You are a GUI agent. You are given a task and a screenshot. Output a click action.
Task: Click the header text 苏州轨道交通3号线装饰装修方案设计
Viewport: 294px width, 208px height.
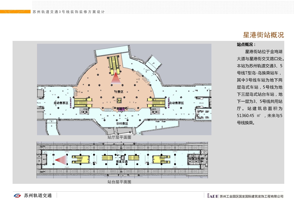(x=69, y=12)
